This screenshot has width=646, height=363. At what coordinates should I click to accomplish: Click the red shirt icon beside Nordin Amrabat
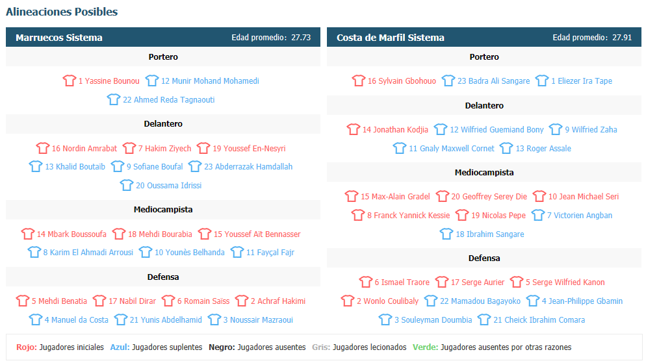click(x=42, y=148)
